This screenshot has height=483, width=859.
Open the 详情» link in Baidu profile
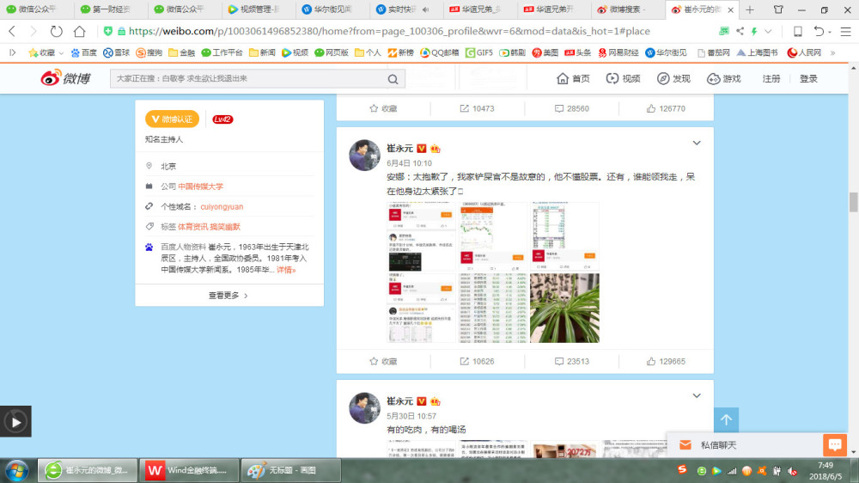tap(286, 270)
